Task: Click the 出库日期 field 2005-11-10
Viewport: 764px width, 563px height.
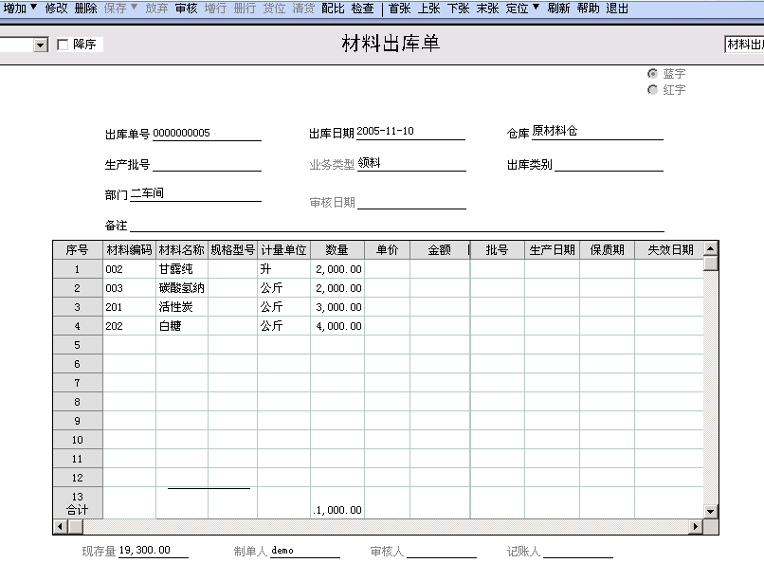Action: [x=410, y=132]
